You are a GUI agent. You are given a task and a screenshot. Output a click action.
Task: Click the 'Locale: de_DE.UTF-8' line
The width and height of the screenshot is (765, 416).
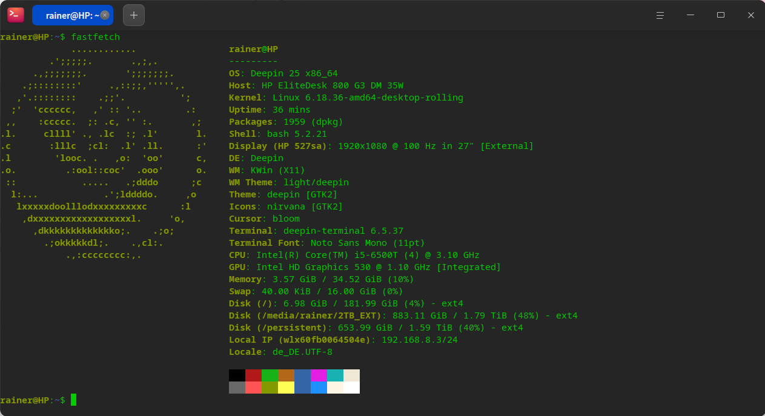(280, 352)
